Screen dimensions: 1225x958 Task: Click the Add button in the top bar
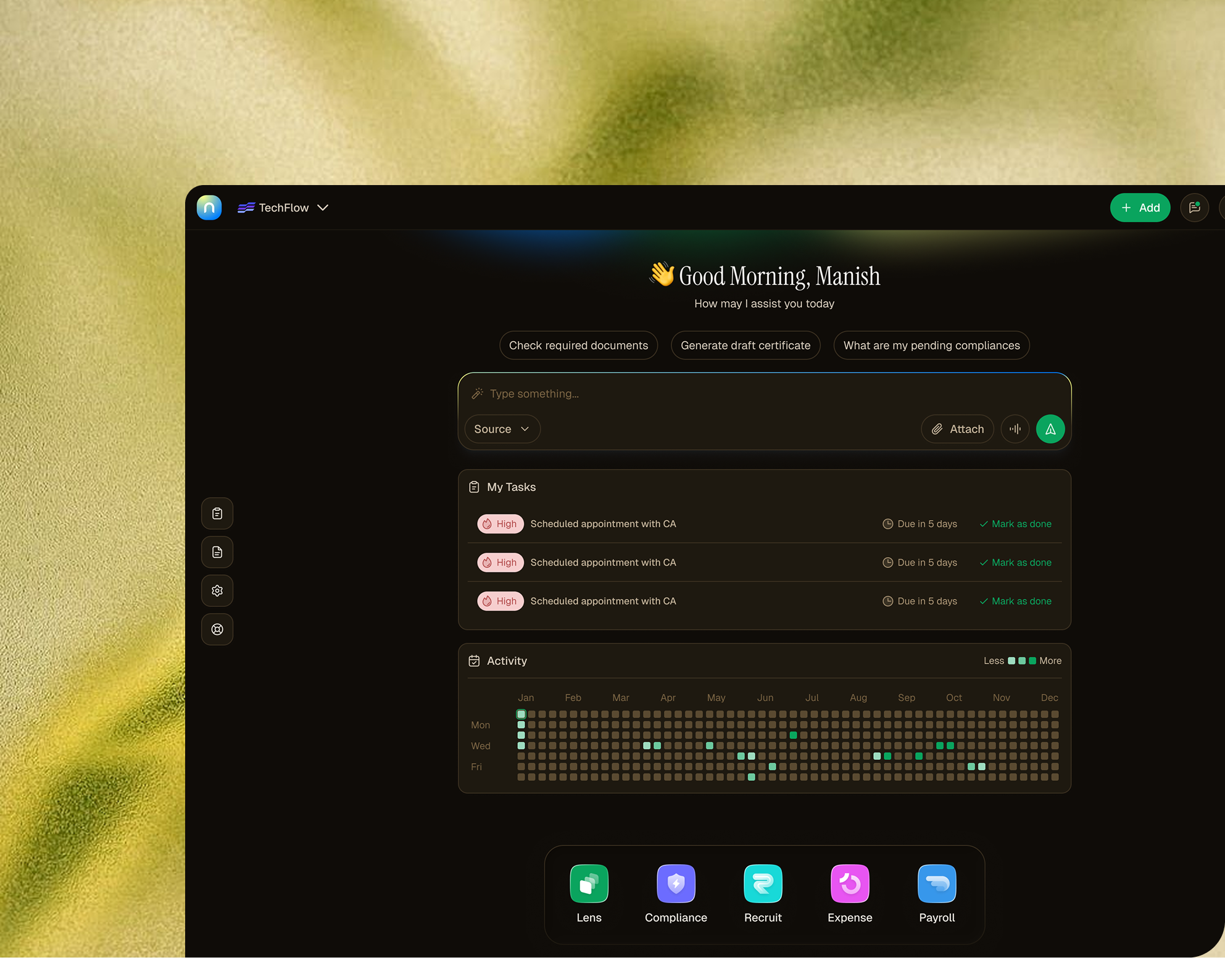pyautogui.click(x=1140, y=208)
